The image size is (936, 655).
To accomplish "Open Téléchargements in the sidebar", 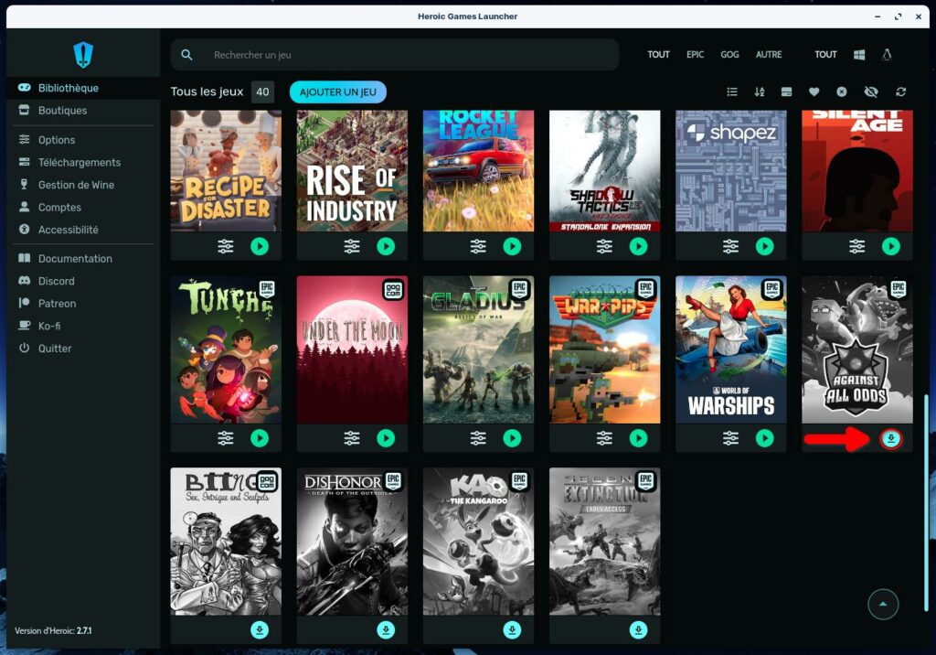I will [x=79, y=163].
